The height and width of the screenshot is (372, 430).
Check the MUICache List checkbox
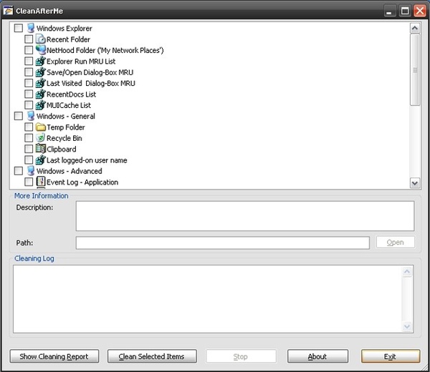[x=29, y=105]
